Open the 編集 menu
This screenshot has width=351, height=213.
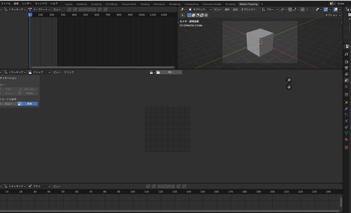click(16, 3)
